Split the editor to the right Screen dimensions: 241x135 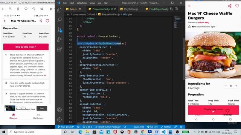[176, 9]
